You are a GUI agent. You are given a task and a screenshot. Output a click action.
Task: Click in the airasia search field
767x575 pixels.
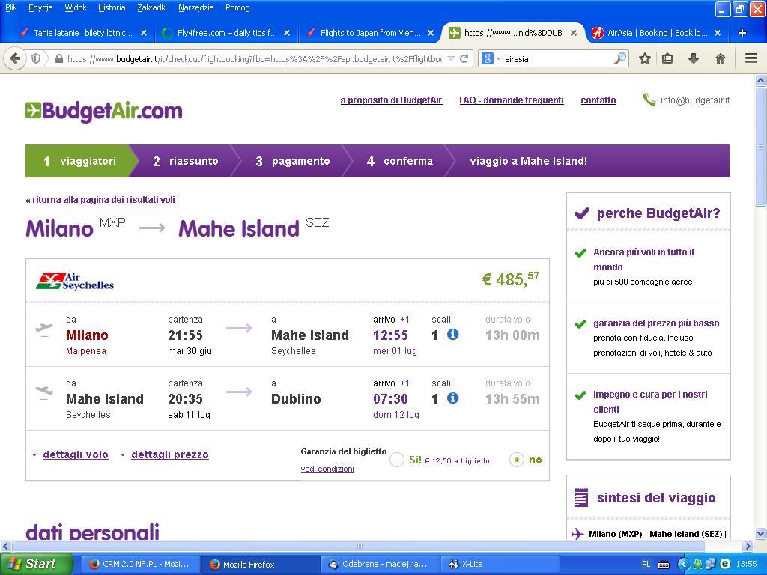pyautogui.click(x=557, y=58)
